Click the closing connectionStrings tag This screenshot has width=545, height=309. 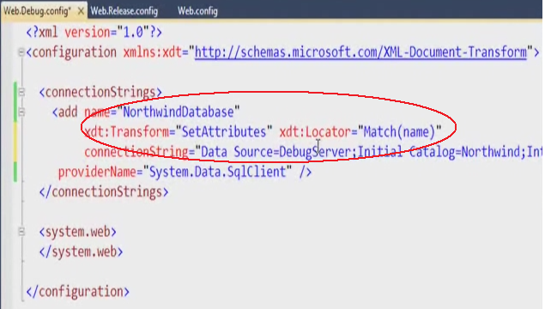click(104, 192)
